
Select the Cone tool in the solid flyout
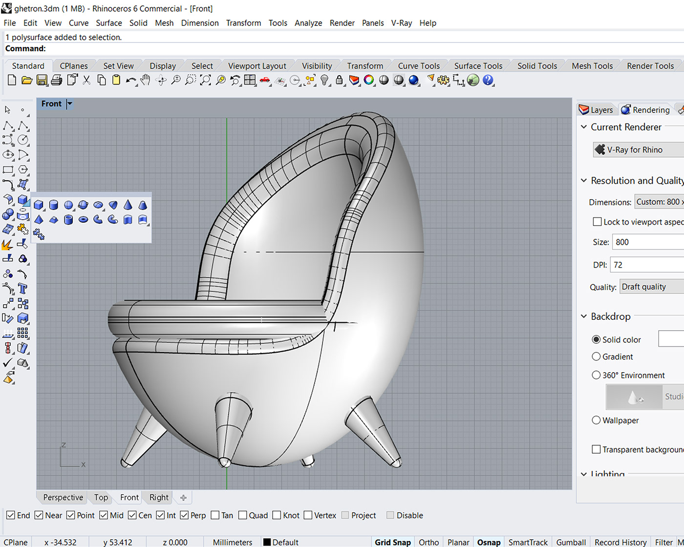(x=128, y=205)
